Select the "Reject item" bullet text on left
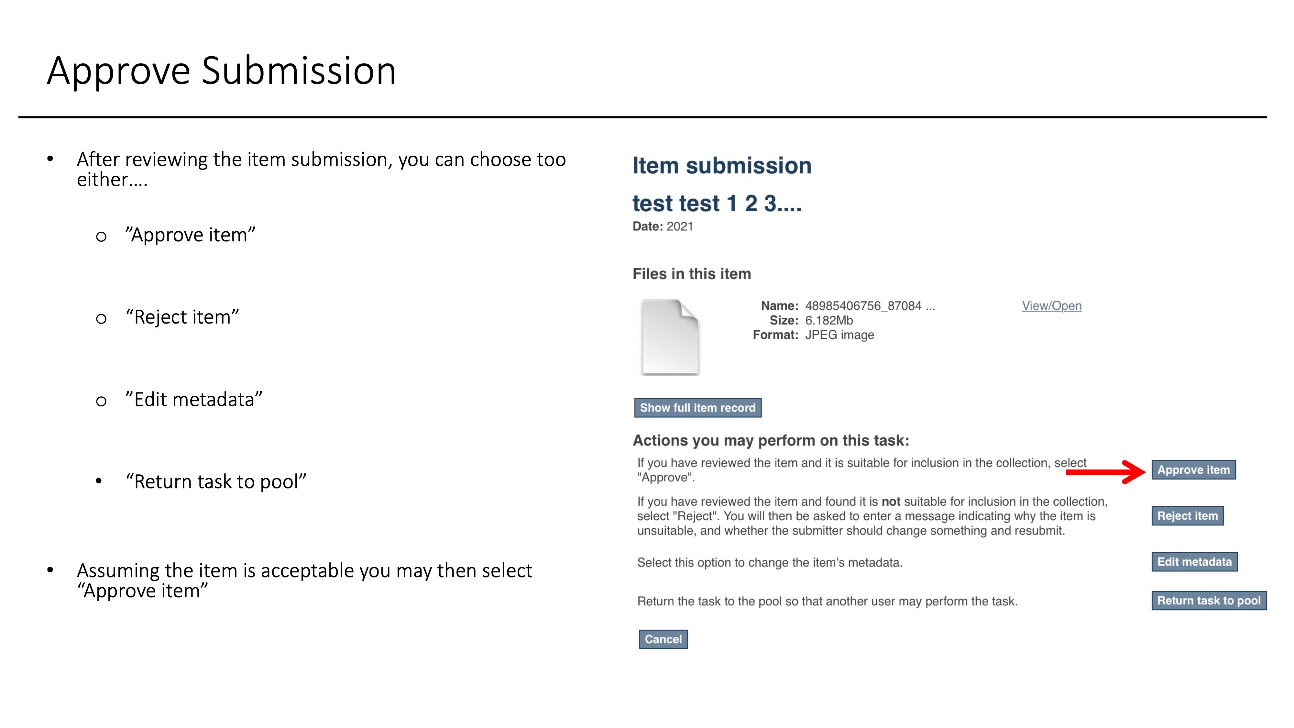Image resolution: width=1294 pixels, height=728 pixels. click(182, 317)
